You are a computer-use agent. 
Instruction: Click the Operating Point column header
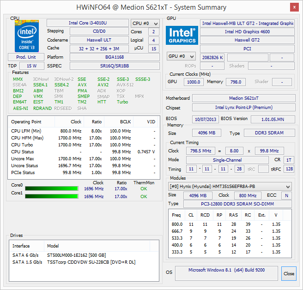point(31,122)
